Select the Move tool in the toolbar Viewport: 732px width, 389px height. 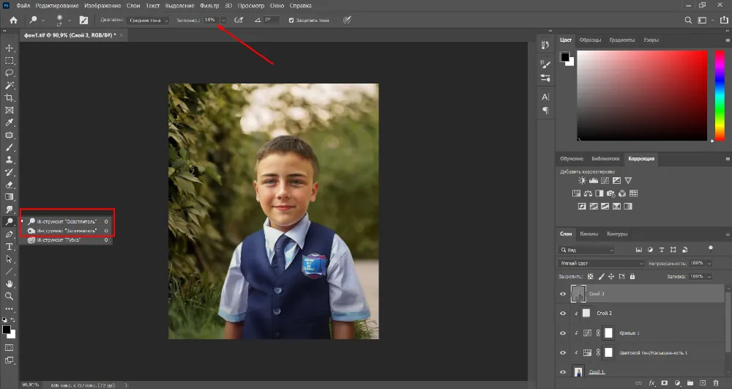[x=10, y=48]
